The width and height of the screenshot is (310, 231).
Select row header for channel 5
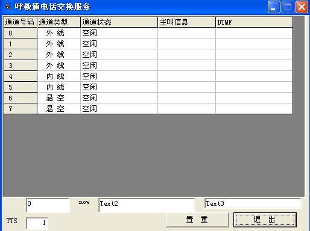click(21, 87)
